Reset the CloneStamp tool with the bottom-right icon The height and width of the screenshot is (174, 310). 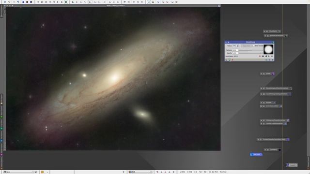pos(272,60)
